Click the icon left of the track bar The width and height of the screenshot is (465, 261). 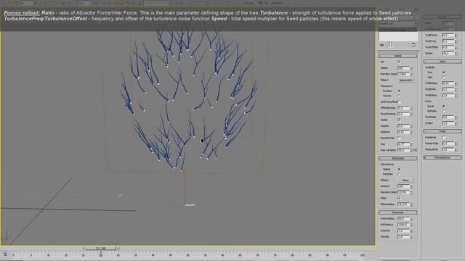pos(5,254)
